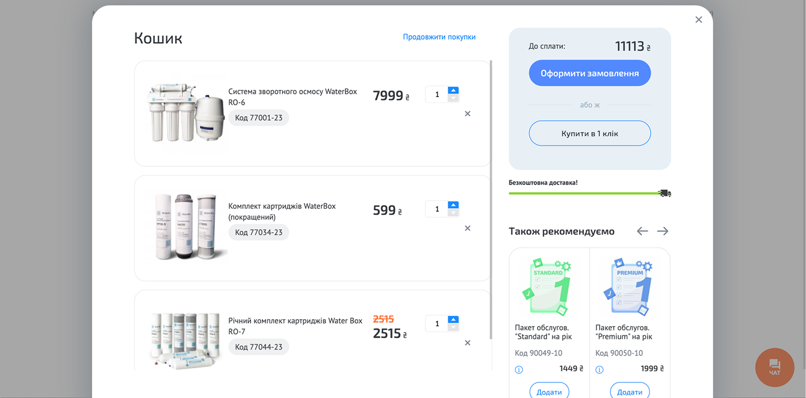Viewport: 806px width, 398px height.
Task: Open info for Premium service package
Action: coord(599,369)
